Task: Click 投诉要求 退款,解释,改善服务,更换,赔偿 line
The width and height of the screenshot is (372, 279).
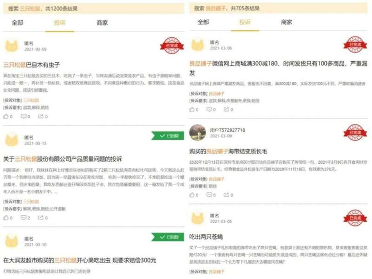Action: tap(224, 100)
